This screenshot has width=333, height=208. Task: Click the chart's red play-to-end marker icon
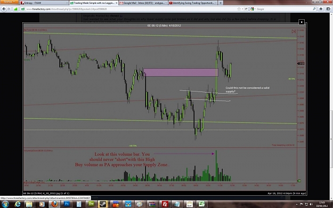294,31
